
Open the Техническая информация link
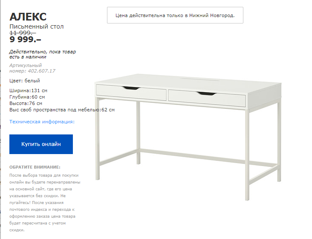click(42, 122)
